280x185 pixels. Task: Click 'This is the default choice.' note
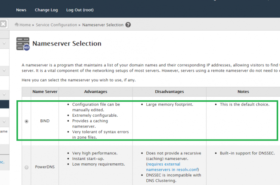[245, 104]
